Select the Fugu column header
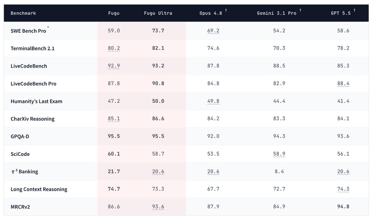 point(114,13)
